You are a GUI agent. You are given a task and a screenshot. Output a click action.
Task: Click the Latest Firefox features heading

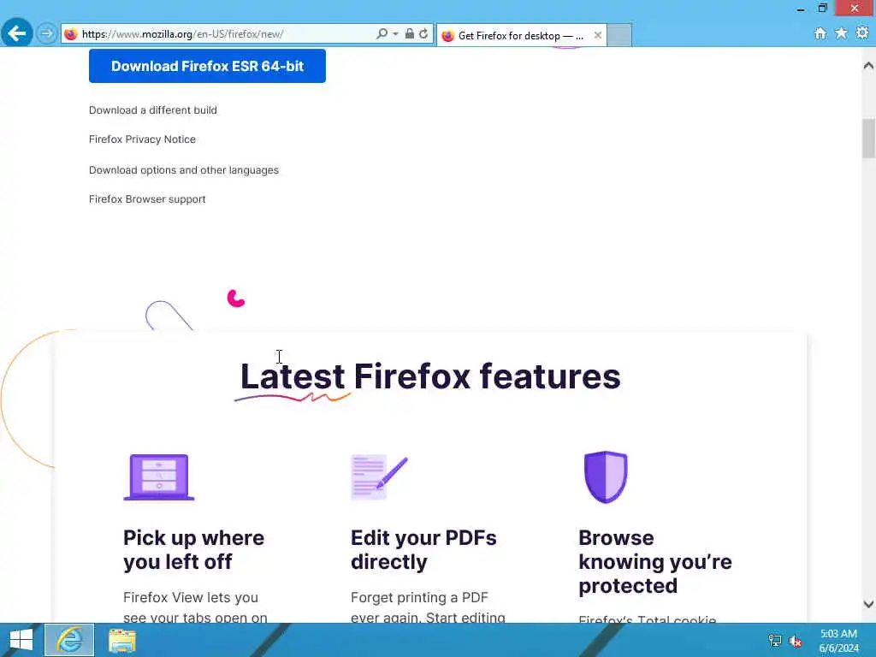click(x=430, y=376)
